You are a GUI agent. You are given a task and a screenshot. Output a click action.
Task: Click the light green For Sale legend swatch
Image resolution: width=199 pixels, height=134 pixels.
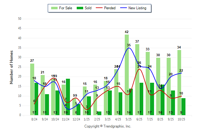pyautogui.click(x=54, y=8)
